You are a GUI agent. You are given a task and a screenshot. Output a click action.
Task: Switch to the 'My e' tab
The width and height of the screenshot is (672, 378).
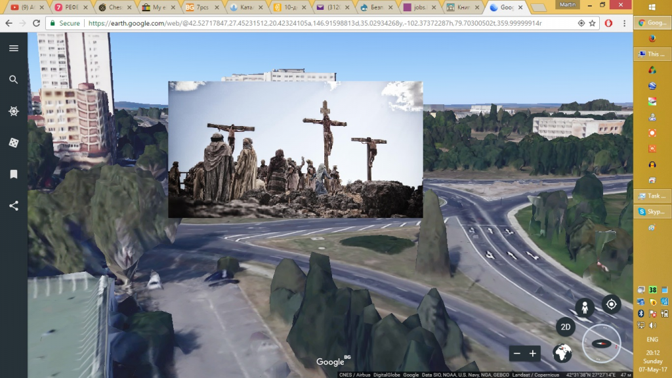[158, 7]
